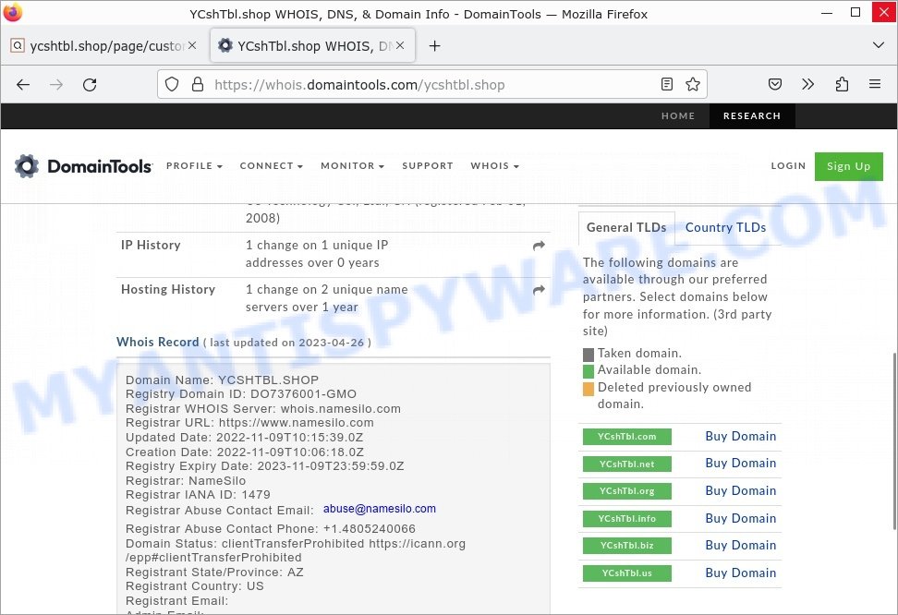
Task: Expand the WHOIS dropdown menu
Action: [x=495, y=165]
